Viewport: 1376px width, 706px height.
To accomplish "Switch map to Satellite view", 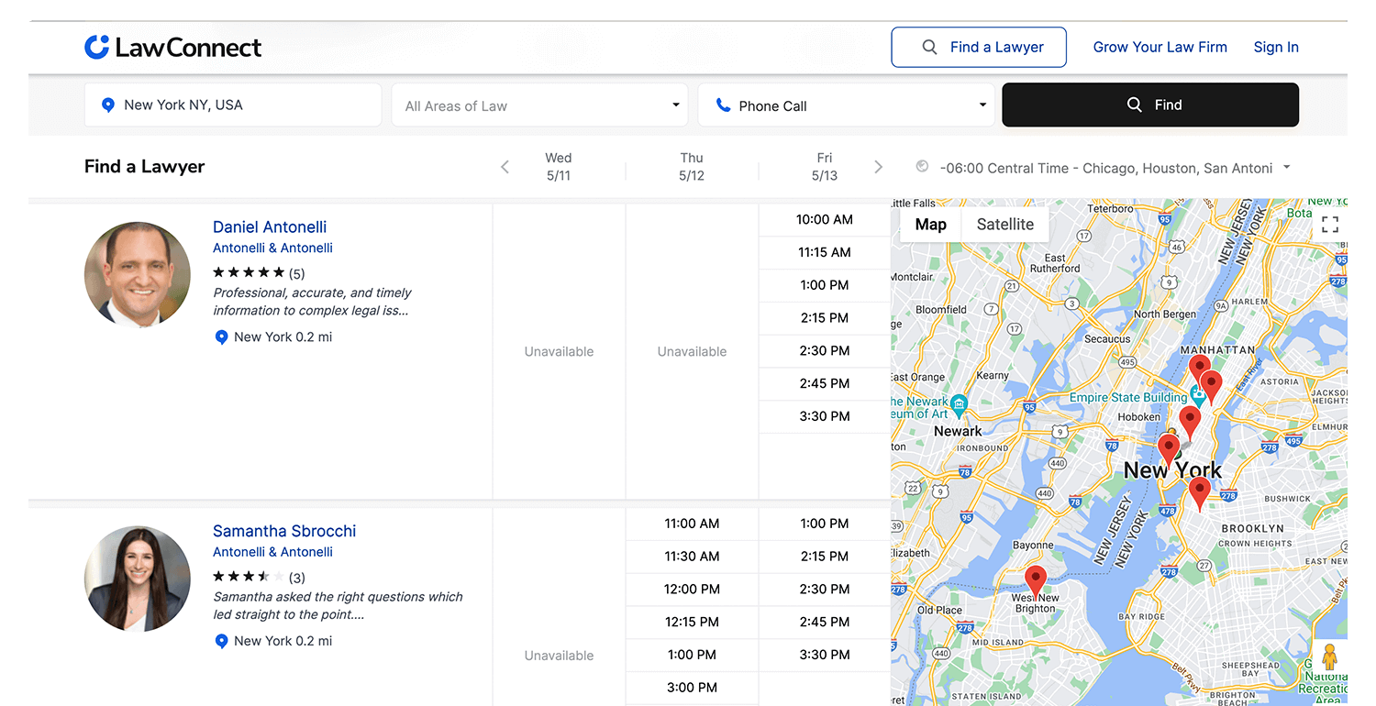I will coord(1004,225).
